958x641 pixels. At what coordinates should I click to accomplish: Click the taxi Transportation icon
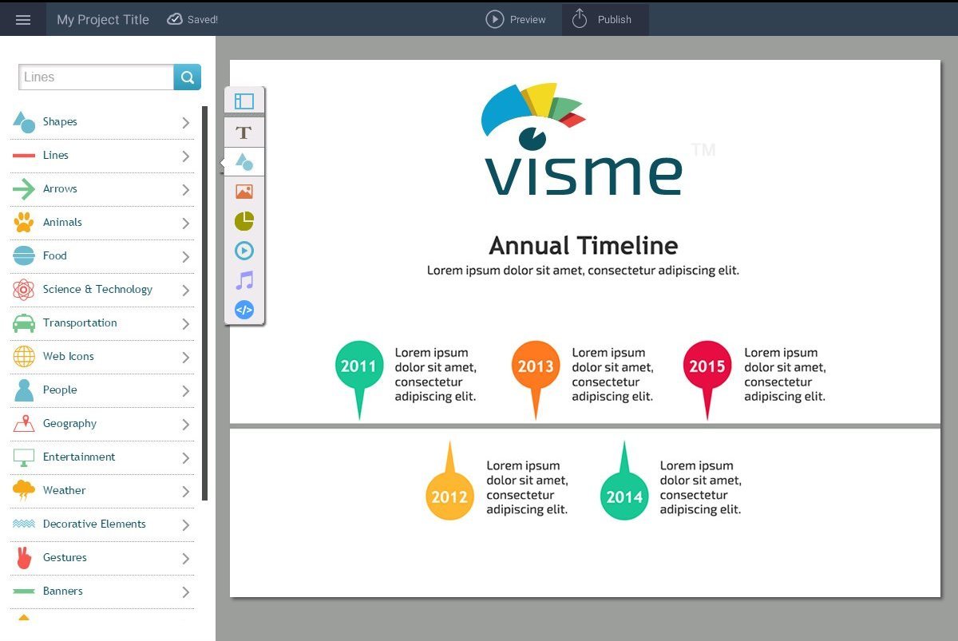24,322
